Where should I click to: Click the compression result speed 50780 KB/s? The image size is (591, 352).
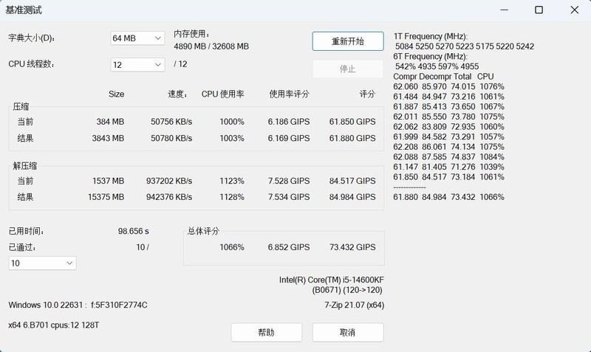coord(171,138)
